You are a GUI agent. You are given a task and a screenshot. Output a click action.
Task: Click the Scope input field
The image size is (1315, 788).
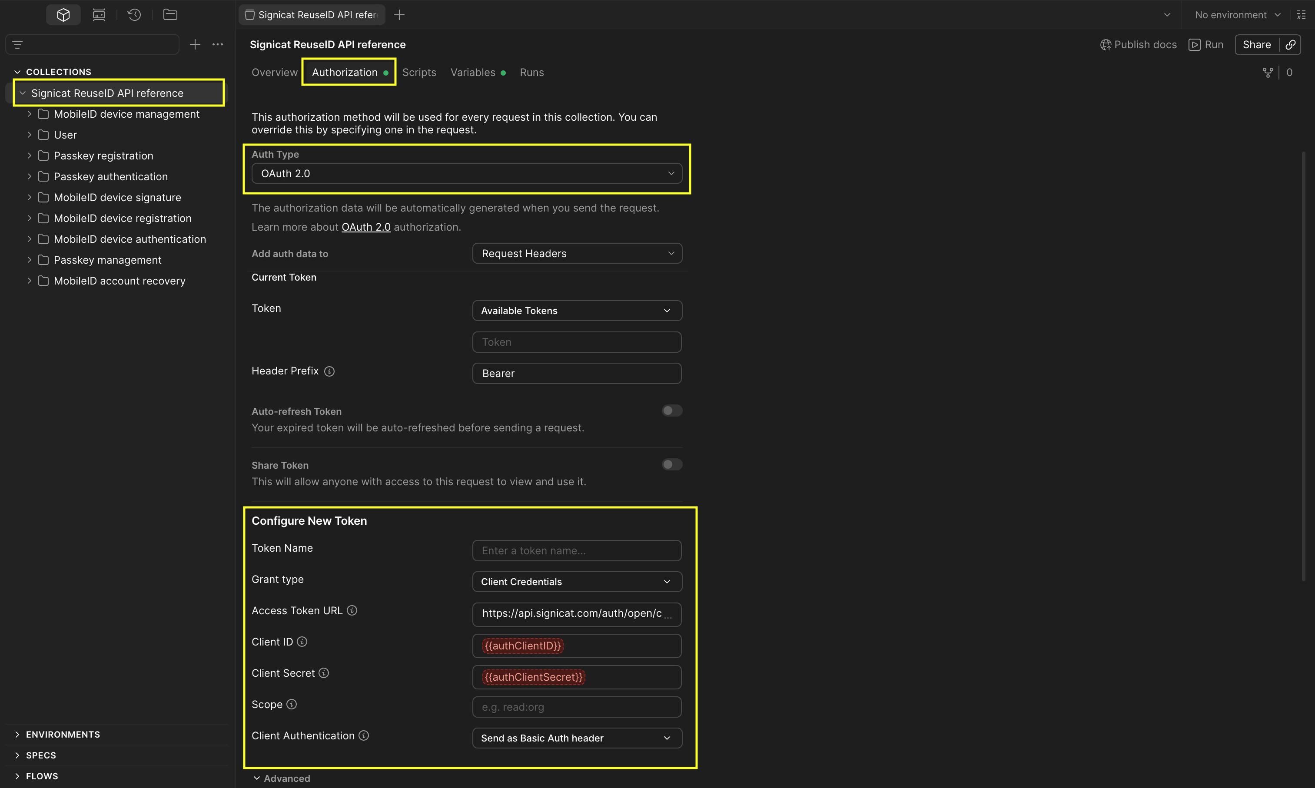pyautogui.click(x=577, y=707)
